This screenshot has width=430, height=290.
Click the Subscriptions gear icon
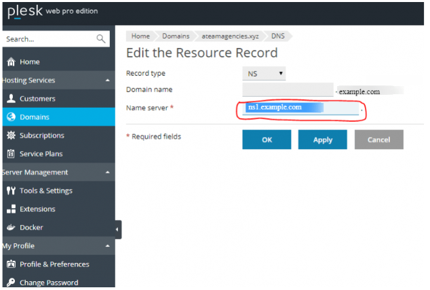click(11, 136)
